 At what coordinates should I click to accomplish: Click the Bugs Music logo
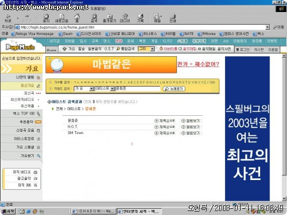click(x=20, y=46)
